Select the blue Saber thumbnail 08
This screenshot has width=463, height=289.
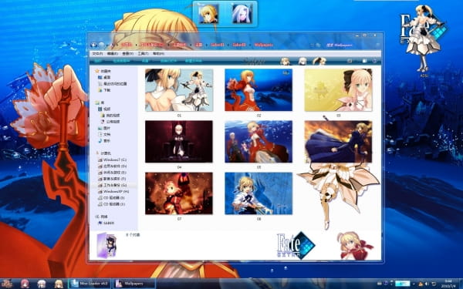tap(259, 193)
